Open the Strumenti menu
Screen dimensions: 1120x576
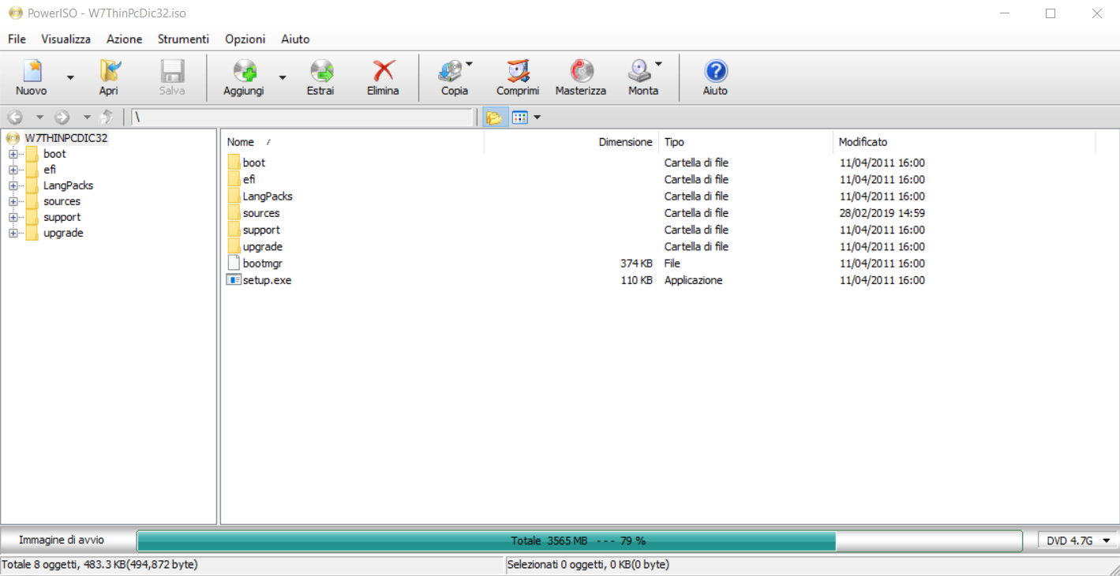click(183, 39)
